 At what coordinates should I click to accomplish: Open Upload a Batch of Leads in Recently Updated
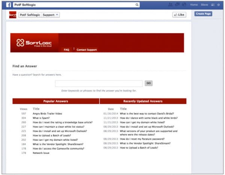(x=139, y=148)
